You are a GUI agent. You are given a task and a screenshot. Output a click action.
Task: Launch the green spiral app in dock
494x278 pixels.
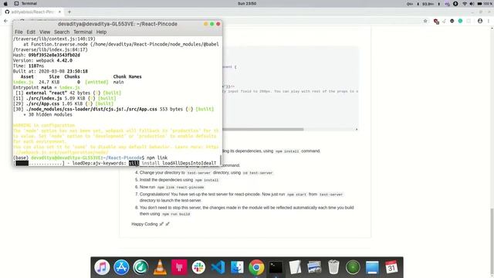[x=140, y=267]
